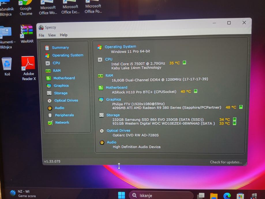Open the Windows Start button on taskbar
Image resolution: width=265 pixels, height=199 pixels.
click(x=121, y=195)
